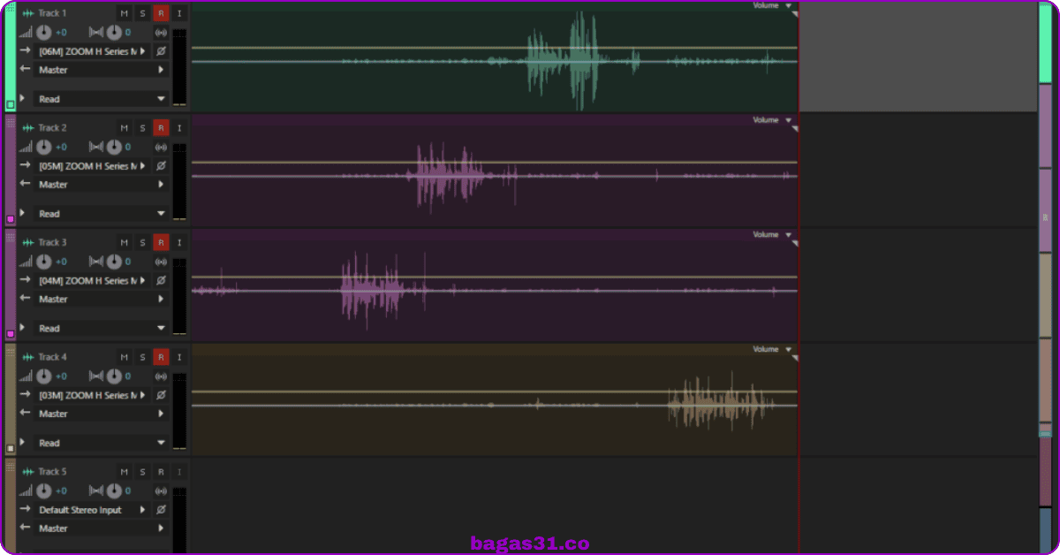Click the Track 4 volume knob

(x=43, y=376)
